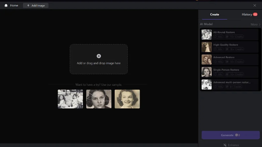The height and width of the screenshot is (147, 262).
Task: Select High-Quality Restore model thumbnail
Action: coord(207,47)
